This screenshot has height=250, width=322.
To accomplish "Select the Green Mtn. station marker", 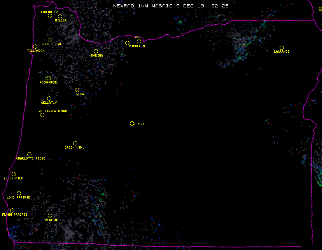I will (x=75, y=143).
